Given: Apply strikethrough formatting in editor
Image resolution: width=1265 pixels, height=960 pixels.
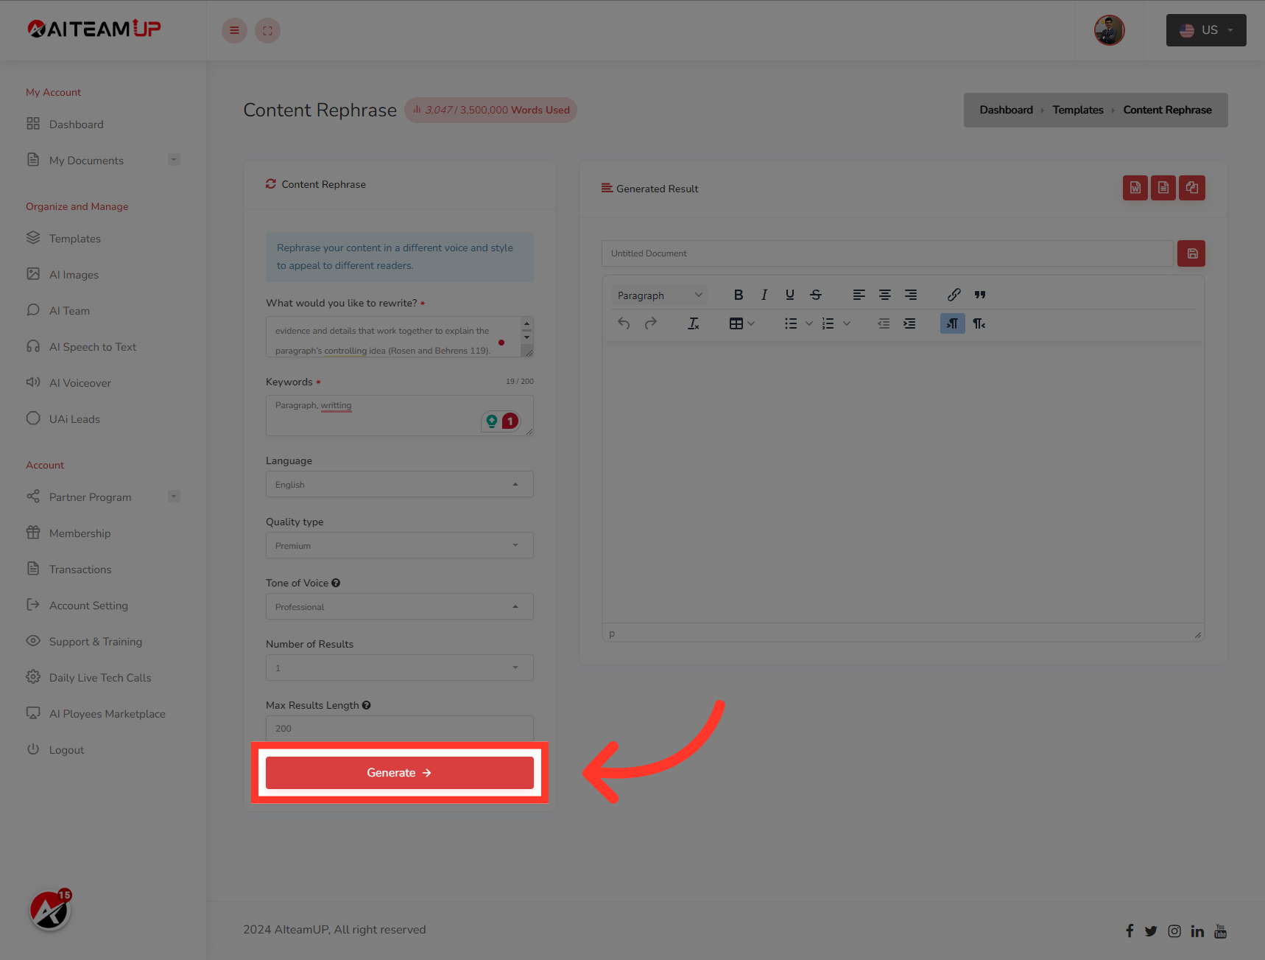Looking at the screenshot, I should tap(816, 295).
